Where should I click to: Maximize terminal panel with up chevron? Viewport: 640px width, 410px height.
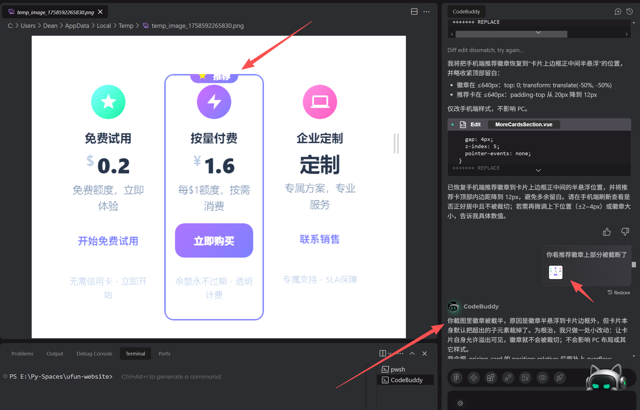pyautogui.click(x=412, y=354)
